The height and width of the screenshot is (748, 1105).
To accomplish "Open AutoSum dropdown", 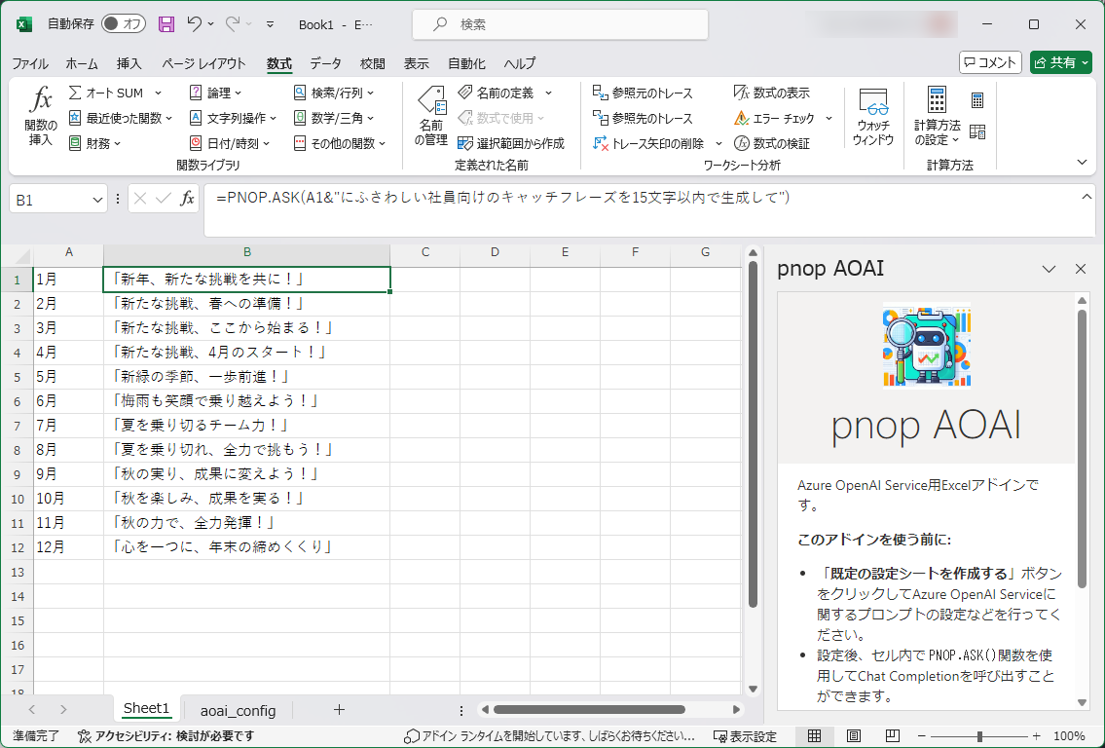I will 158,93.
